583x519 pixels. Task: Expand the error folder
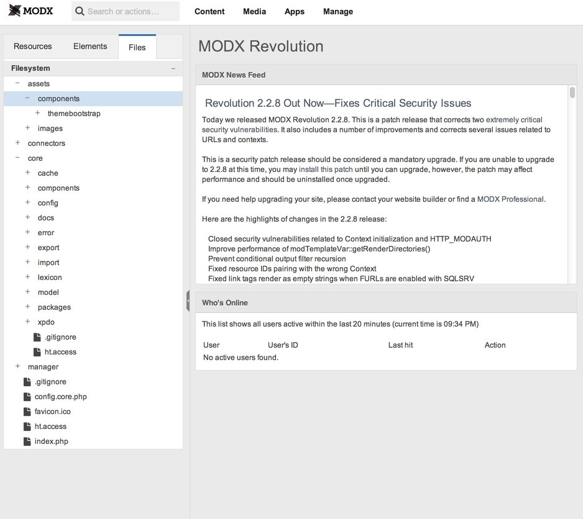[27, 232]
